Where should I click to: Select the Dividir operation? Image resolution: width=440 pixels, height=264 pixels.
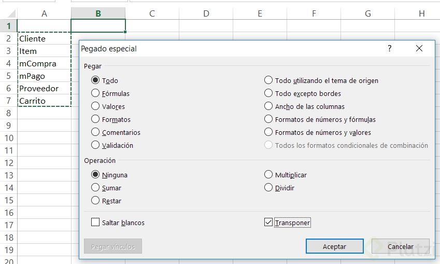pyautogui.click(x=268, y=188)
